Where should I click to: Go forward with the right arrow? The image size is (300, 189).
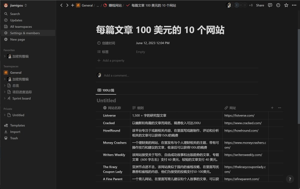pyautogui.click(x=67, y=5)
